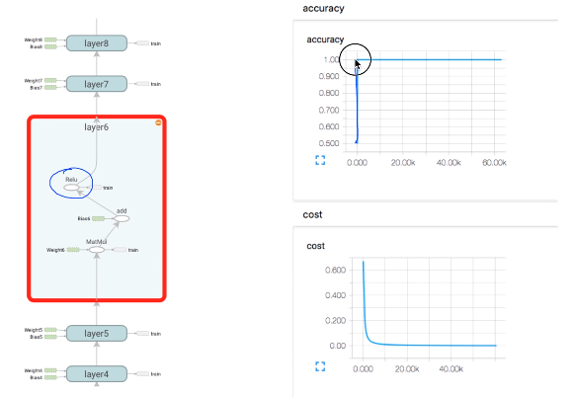
Task: Click the accuracy chart card title
Action: (325, 40)
